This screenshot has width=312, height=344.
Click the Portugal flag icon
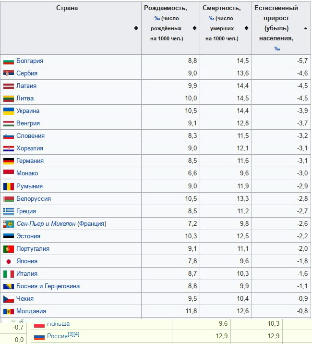8,249
